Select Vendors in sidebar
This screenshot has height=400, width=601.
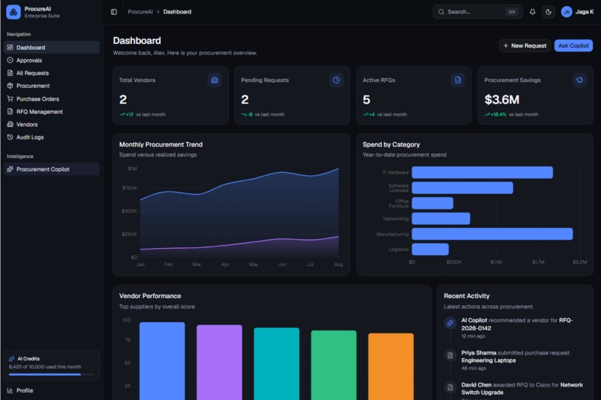point(51,124)
